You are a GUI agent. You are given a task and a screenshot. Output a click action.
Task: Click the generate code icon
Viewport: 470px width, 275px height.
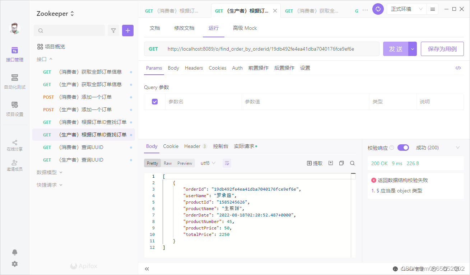coord(458,68)
